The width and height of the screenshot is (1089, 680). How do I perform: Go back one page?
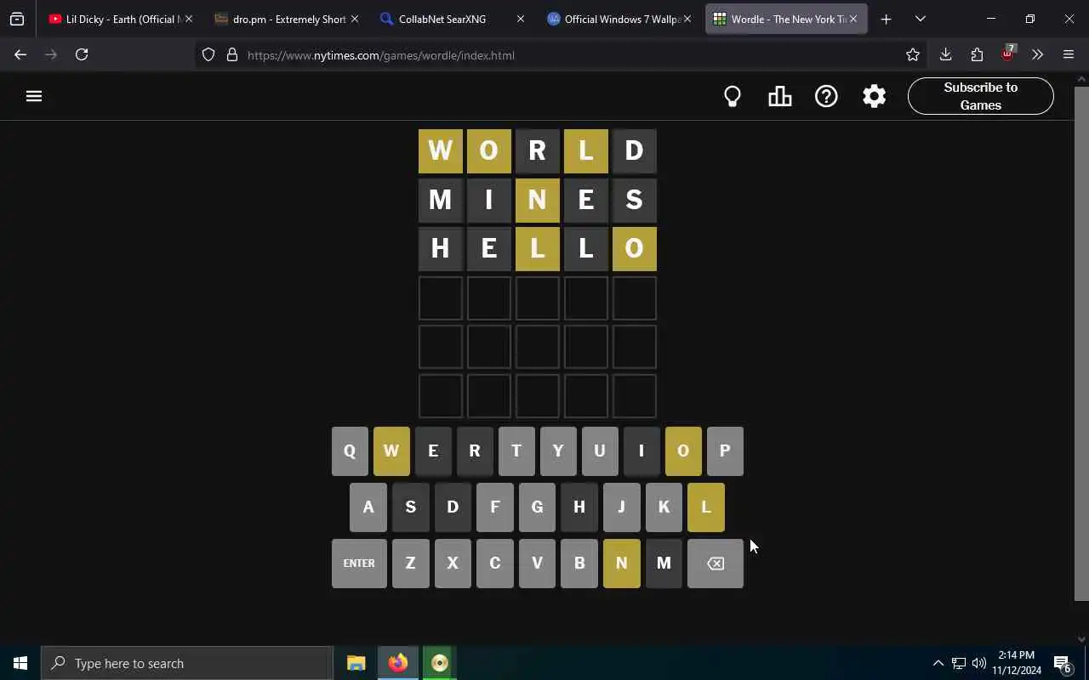coord(20,54)
